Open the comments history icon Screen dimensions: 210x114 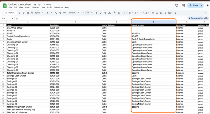(x=183, y=5)
